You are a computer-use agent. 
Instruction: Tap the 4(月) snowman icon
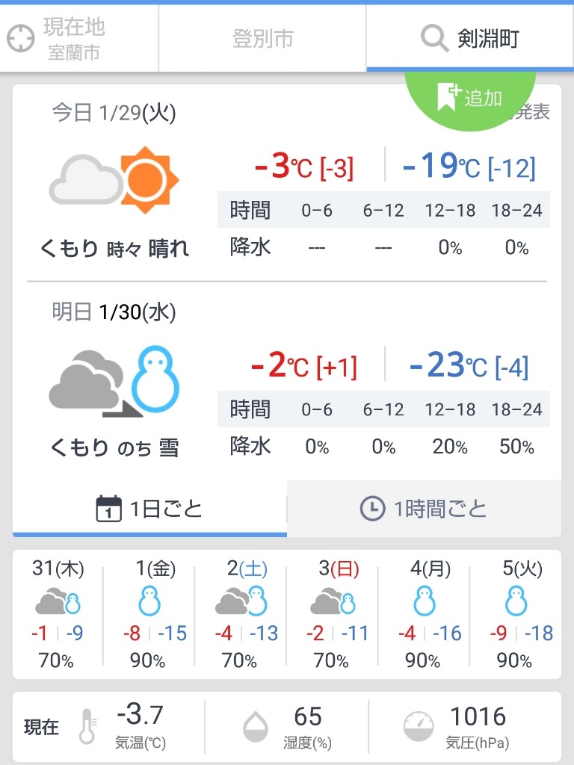425,601
